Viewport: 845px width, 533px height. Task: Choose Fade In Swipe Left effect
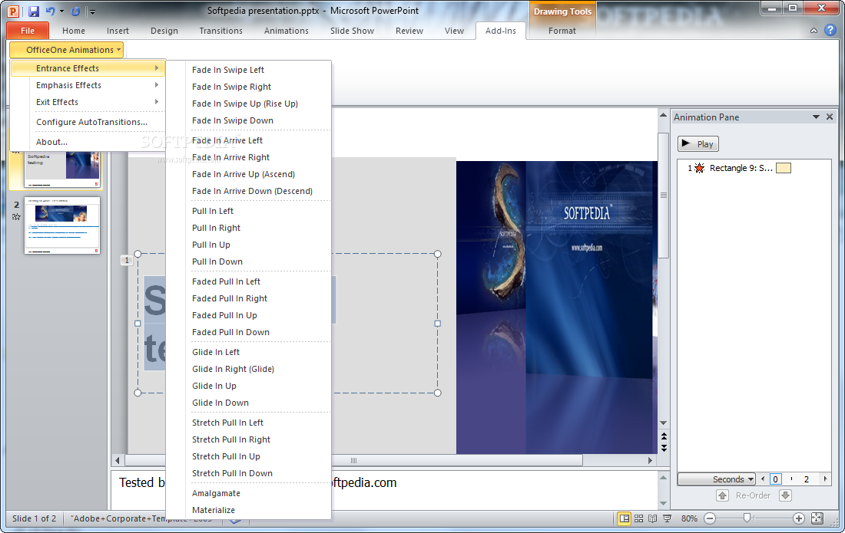228,70
